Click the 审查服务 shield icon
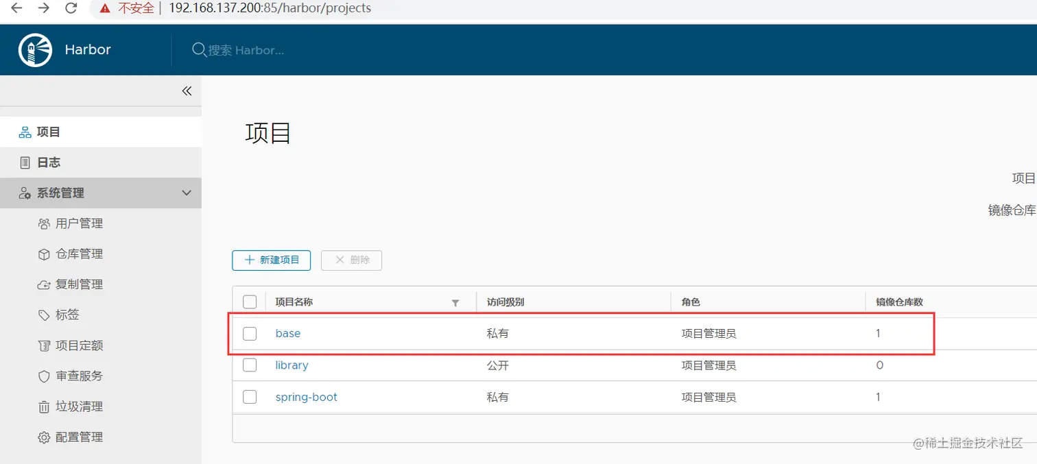This screenshot has width=1037, height=464. (44, 376)
